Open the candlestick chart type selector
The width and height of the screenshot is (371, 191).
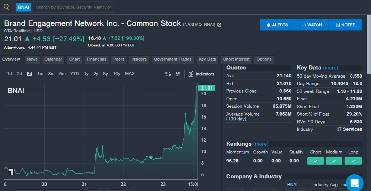coord(178,74)
